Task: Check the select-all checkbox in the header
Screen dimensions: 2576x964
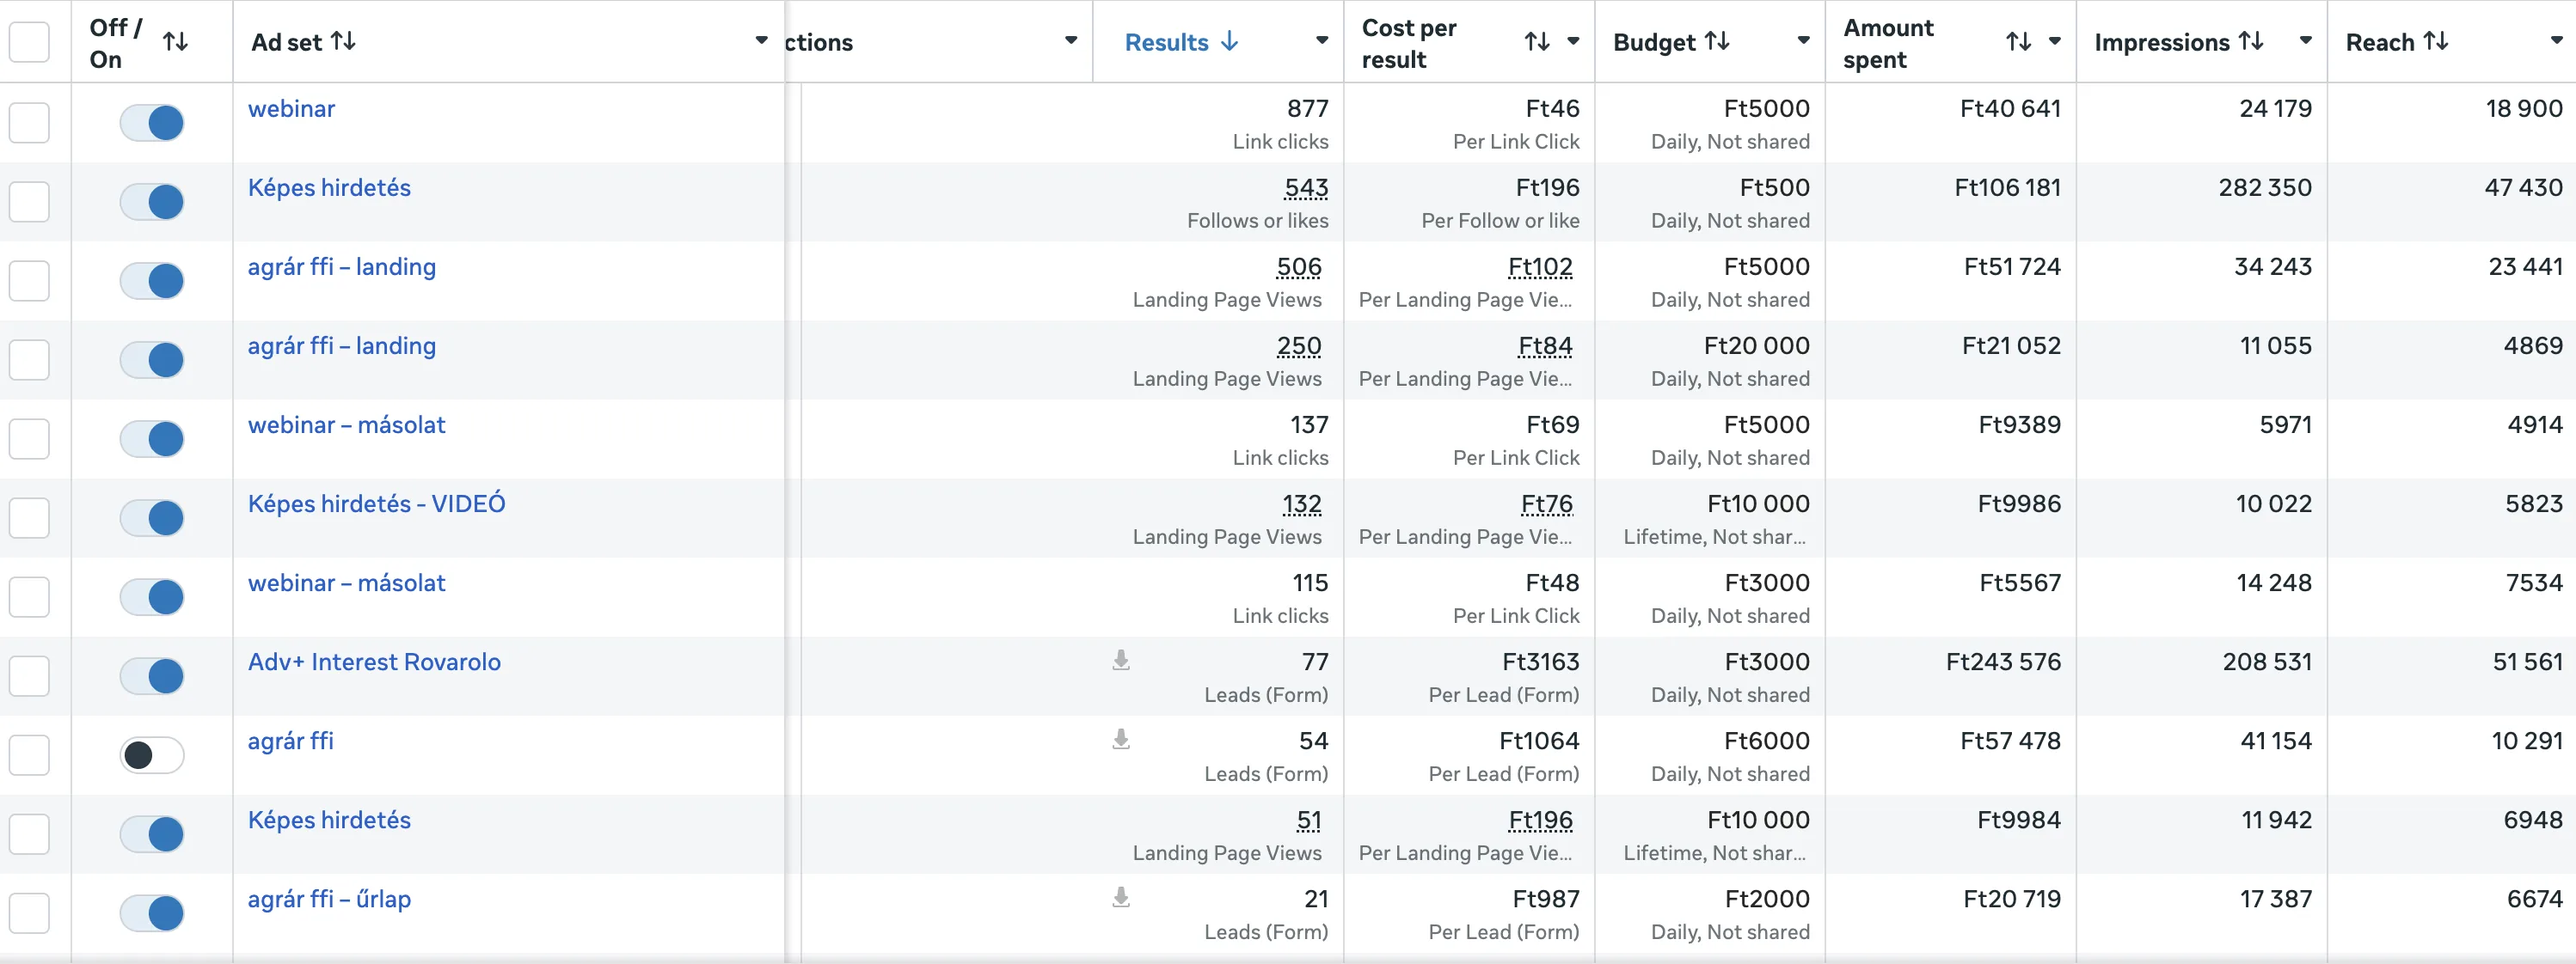Action: click(29, 42)
